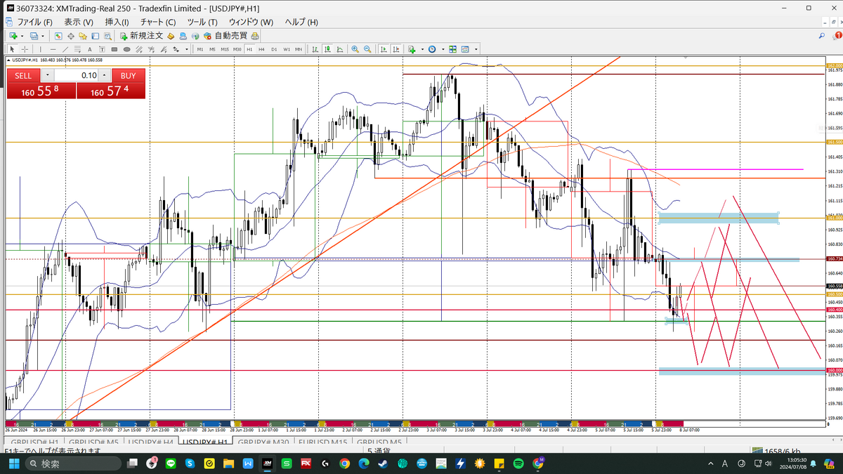The width and height of the screenshot is (843, 474).
Task: Switch timeframe to H4
Action: 261,49
